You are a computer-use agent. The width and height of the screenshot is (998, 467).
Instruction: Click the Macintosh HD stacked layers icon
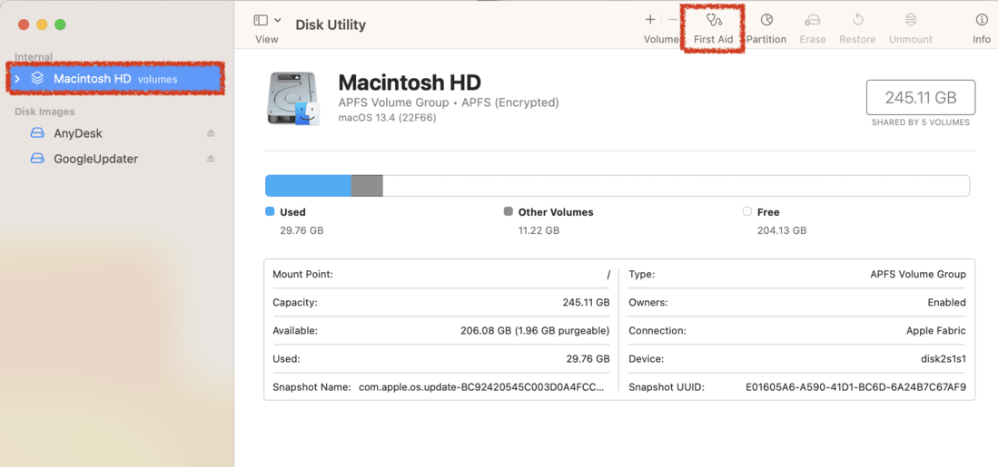click(x=37, y=79)
